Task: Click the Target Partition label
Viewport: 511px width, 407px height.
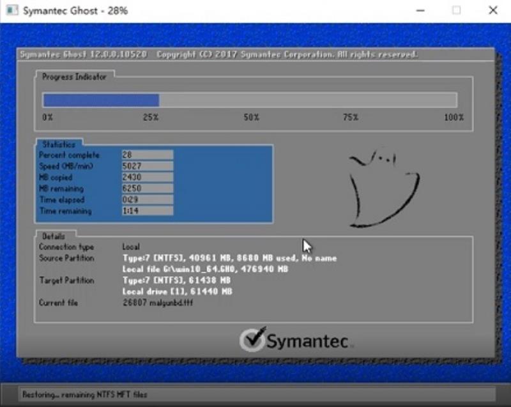Action: [67, 280]
